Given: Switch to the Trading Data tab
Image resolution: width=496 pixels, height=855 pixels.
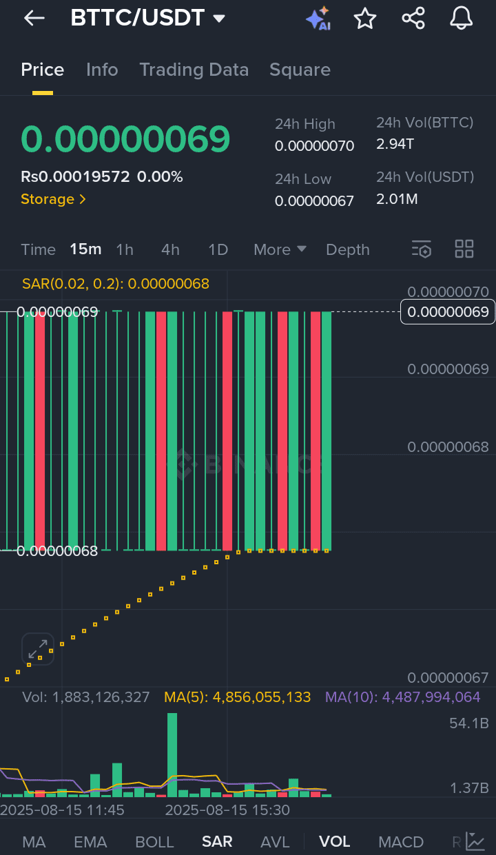Looking at the screenshot, I should pos(194,70).
